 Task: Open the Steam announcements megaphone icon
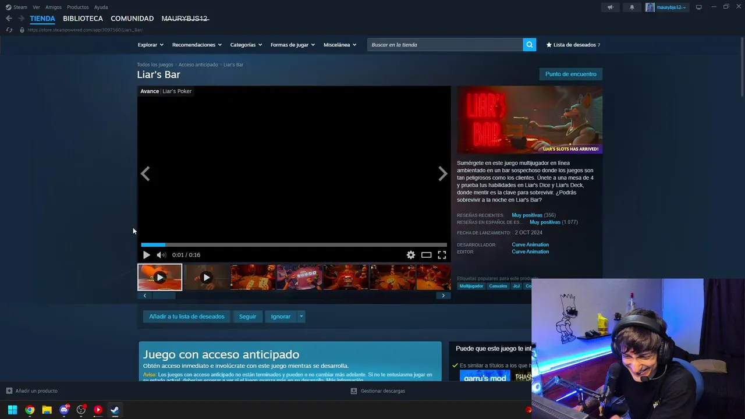(610, 7)
